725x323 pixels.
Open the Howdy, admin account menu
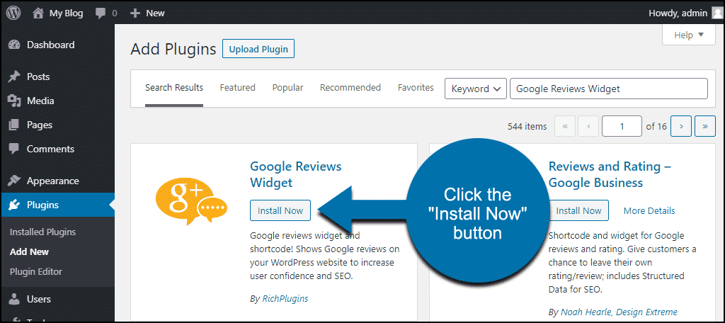(678, 13)
